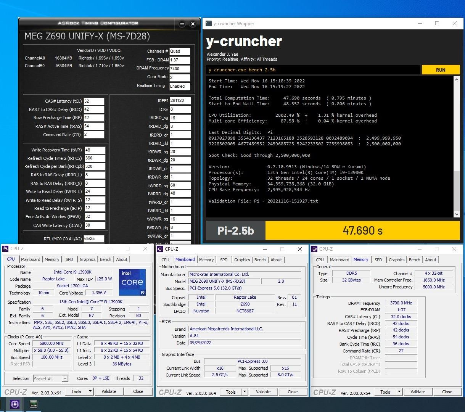Click the Pi-2.5b result label

pos(235,230)
